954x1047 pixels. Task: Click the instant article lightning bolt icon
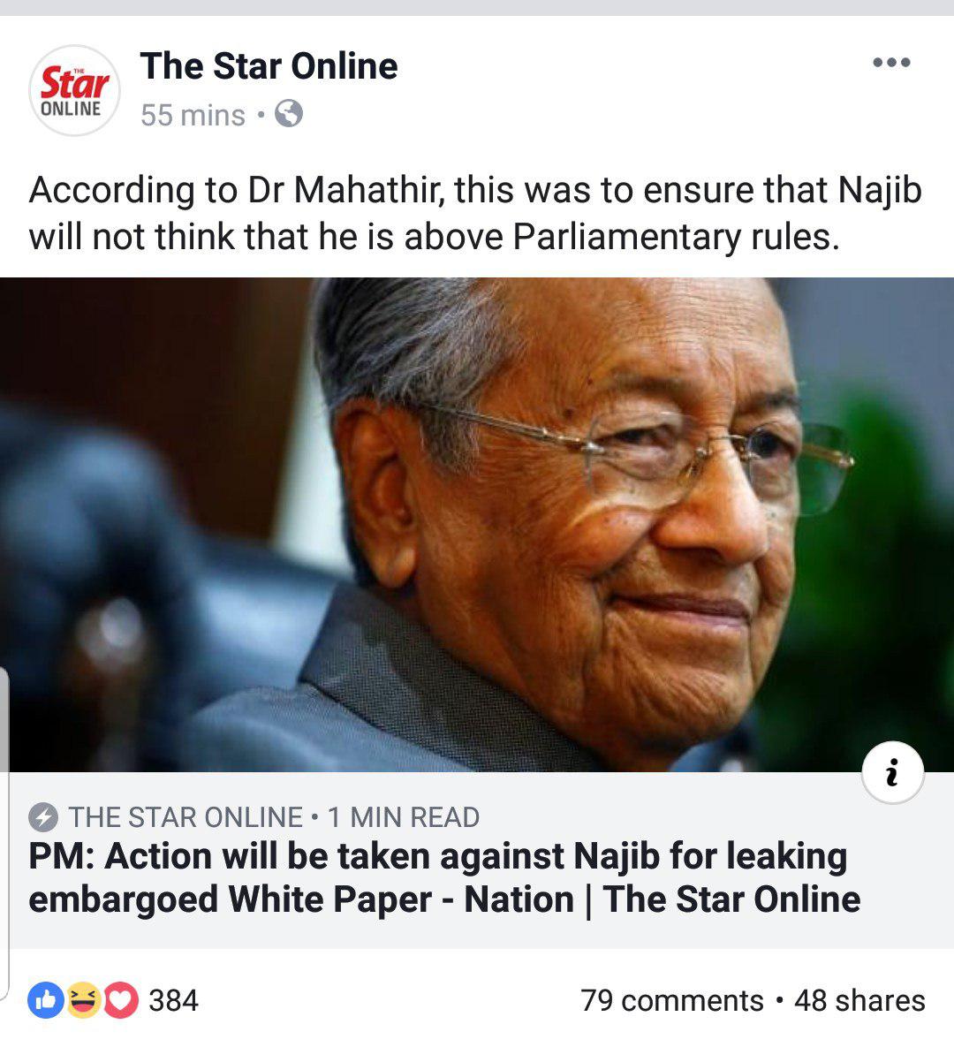43,817
